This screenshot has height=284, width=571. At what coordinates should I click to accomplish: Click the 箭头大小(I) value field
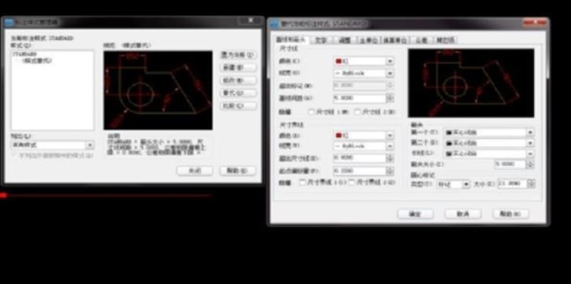pyautogui.click(x=510, y=165)
